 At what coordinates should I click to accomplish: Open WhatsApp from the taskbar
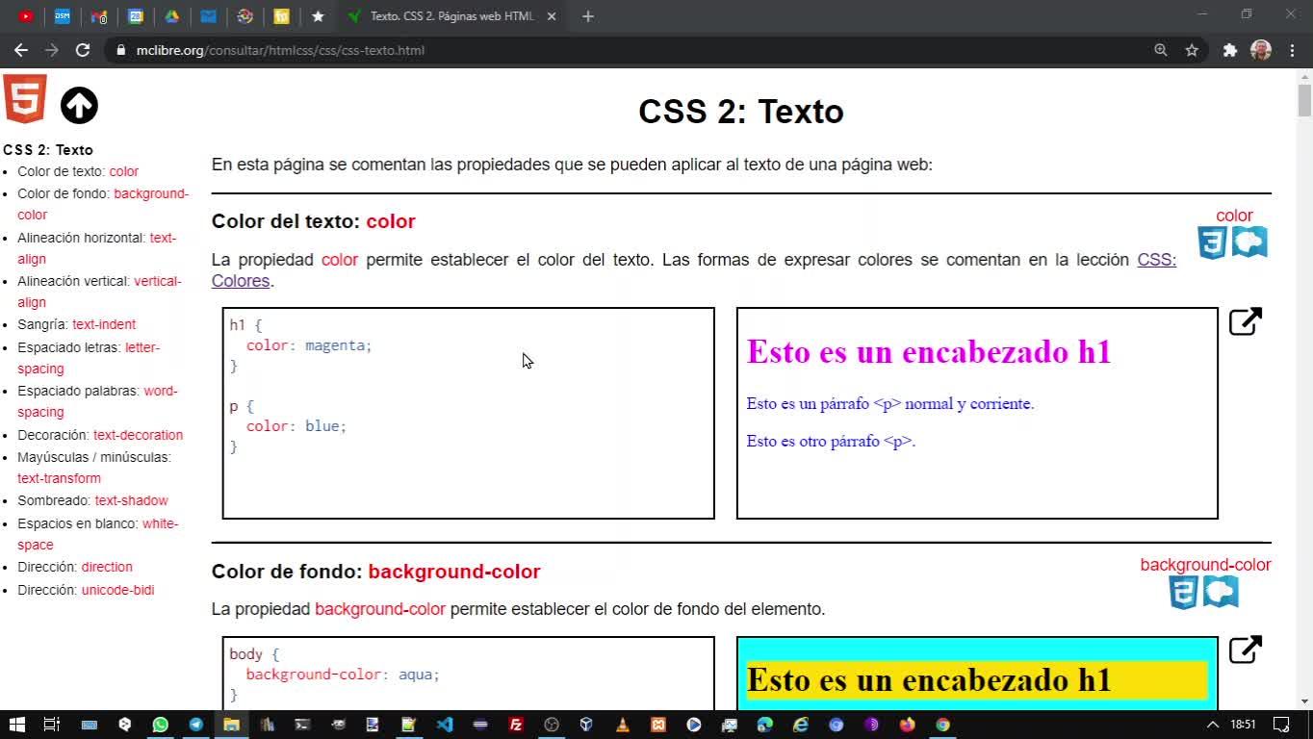(x=160, y=725)
